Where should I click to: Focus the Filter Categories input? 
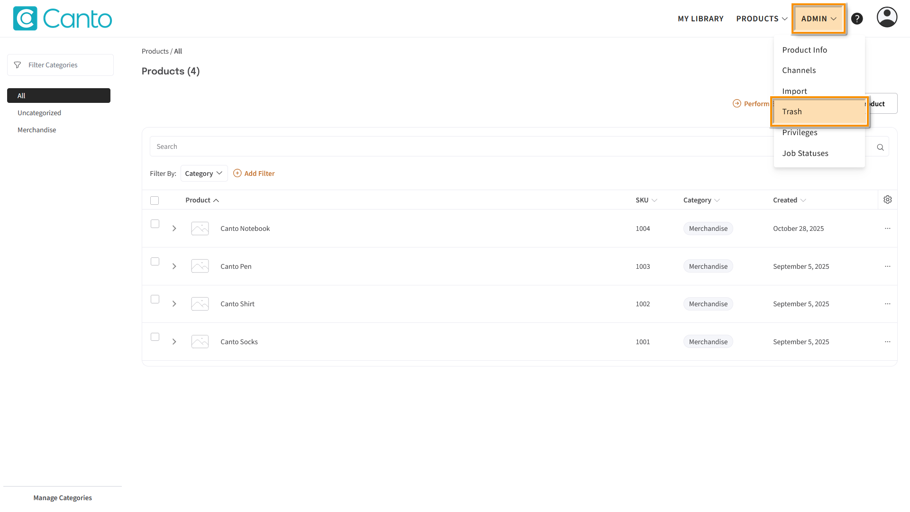(60, 65)
